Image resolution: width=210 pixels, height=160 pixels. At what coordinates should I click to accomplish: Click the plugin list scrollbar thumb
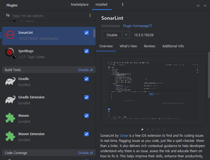94,33
